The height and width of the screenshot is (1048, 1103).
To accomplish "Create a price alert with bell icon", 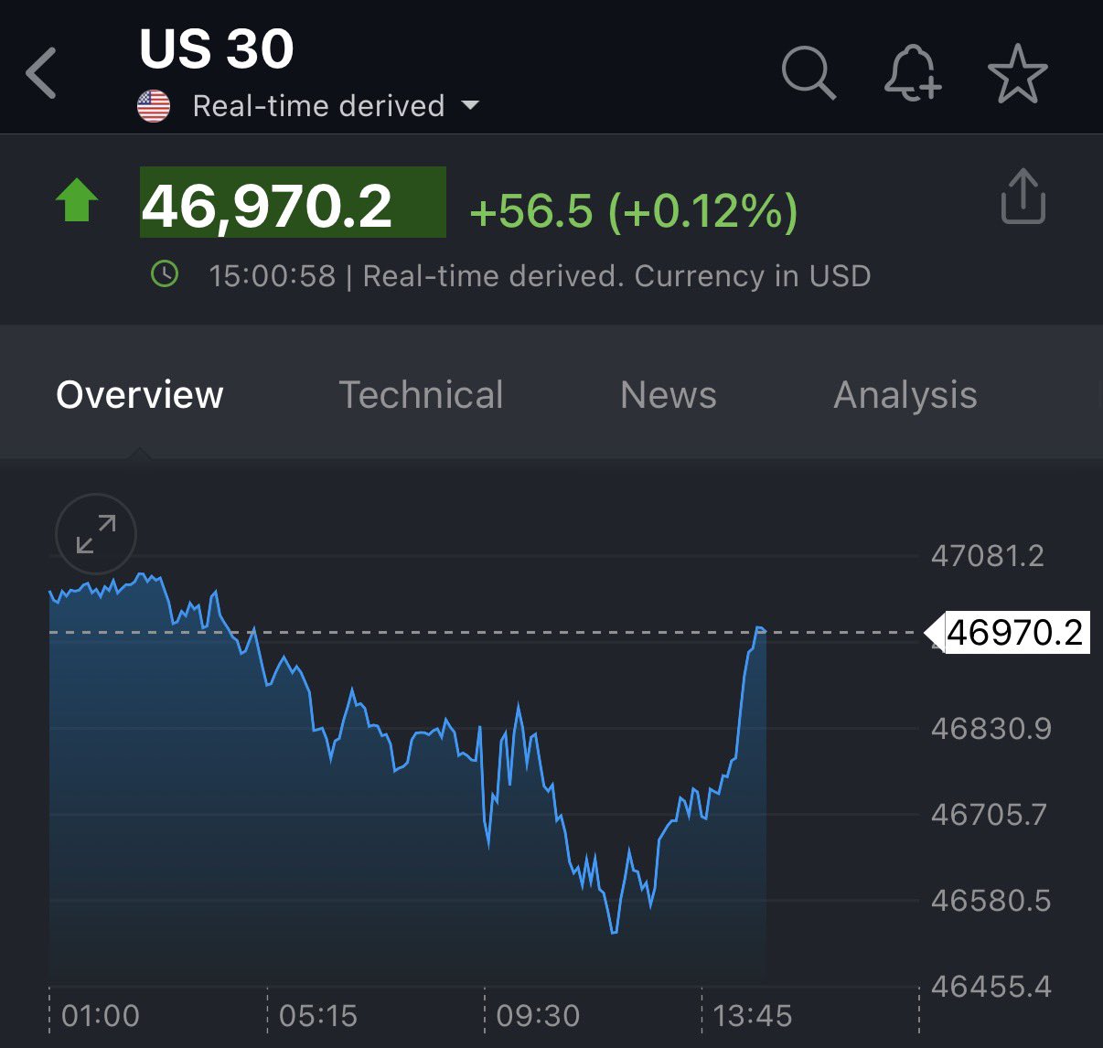I will coord(912,73).
